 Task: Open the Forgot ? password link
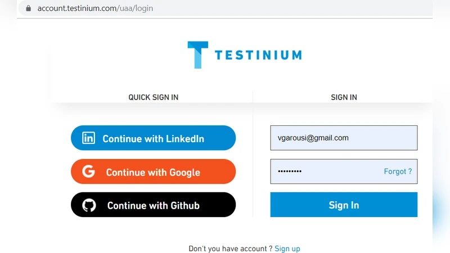click(x=398, y=171)
